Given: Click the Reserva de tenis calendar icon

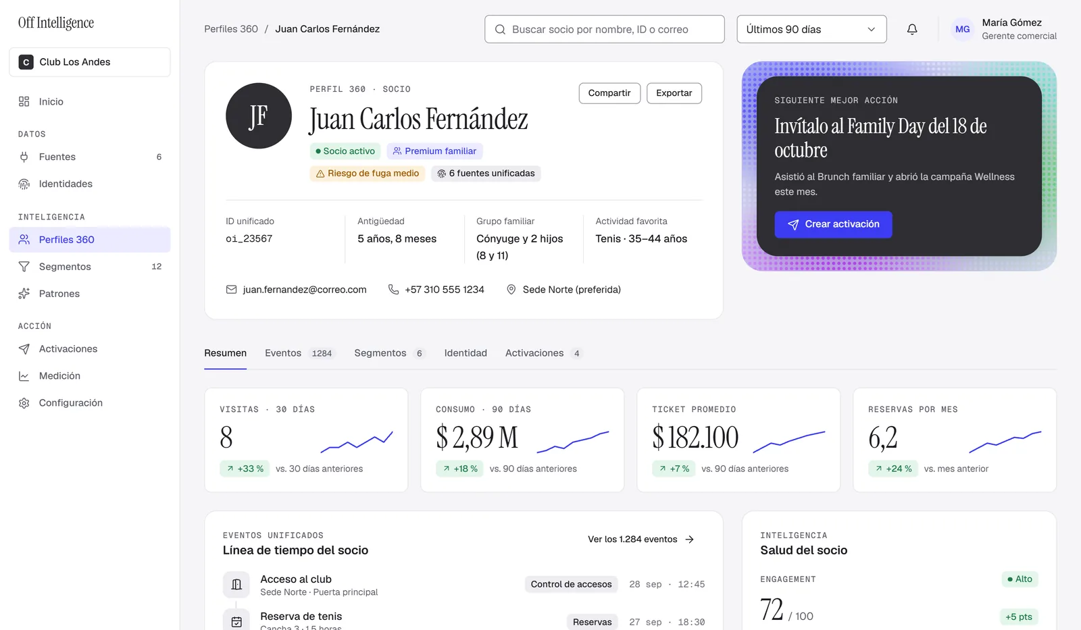Looking at the screenshot, I should pyautogui.click(x=236, y=621).
